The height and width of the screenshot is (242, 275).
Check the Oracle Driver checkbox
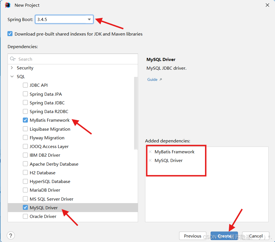click(25, 216)
